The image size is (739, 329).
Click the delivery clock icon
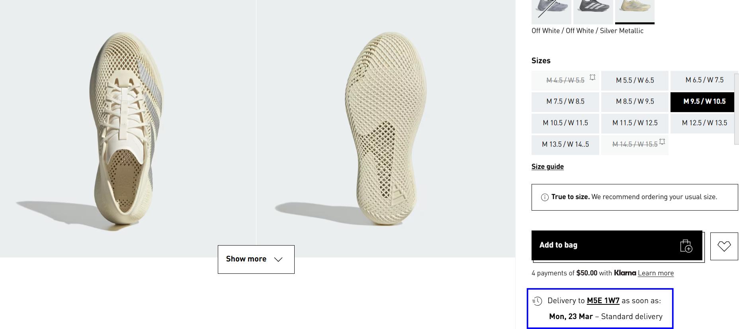pos(538,301)
